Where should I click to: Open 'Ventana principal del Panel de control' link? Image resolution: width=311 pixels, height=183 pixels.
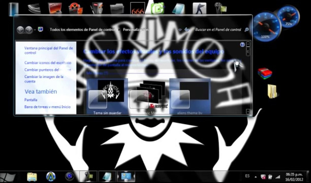pyautogui.click(x=49, y=50)
